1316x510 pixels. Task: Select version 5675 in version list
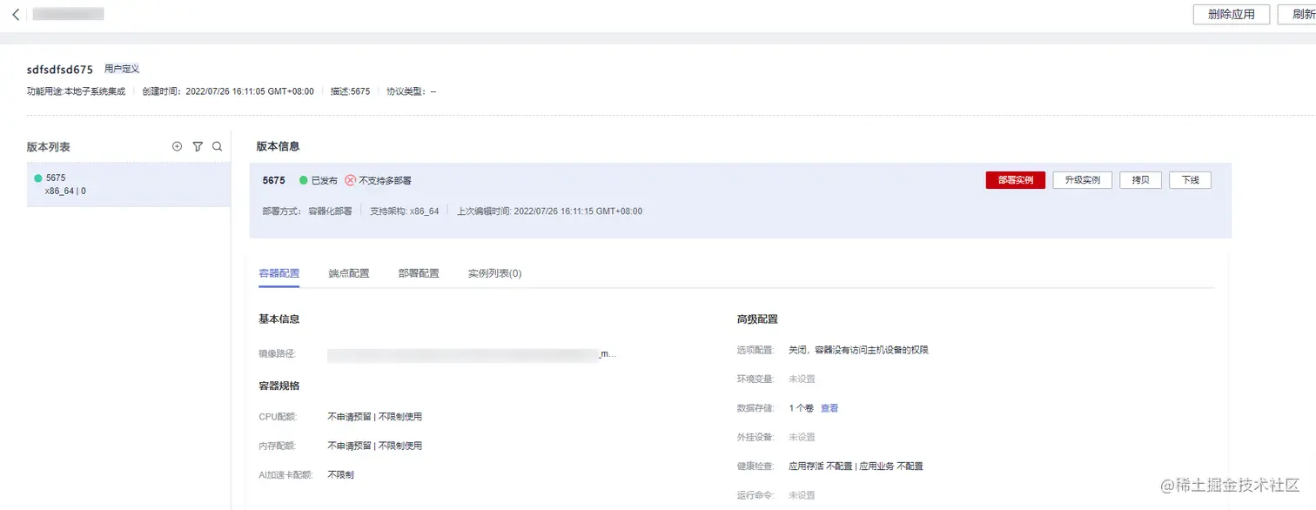pos(129,184)
